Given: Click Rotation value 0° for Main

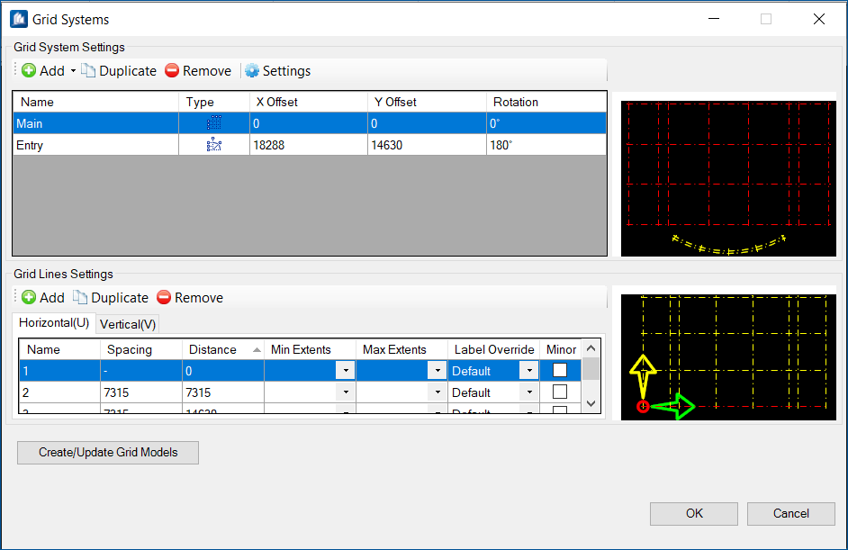Looking at the screenshot, I should pyautogui.click(x=494, y=123).
